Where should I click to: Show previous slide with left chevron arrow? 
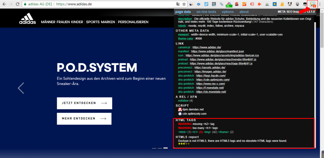coord(21,88)
